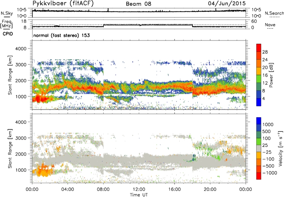The image size is (284, 197).
Task: Click the 12:00 time tick label
Action: 139,190
